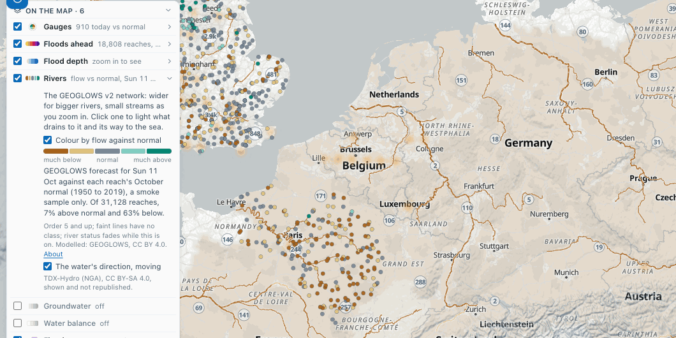Viewport: 676px width, 338px height.
Task: Open the 3.4k cluster marker
Action: 211,115
